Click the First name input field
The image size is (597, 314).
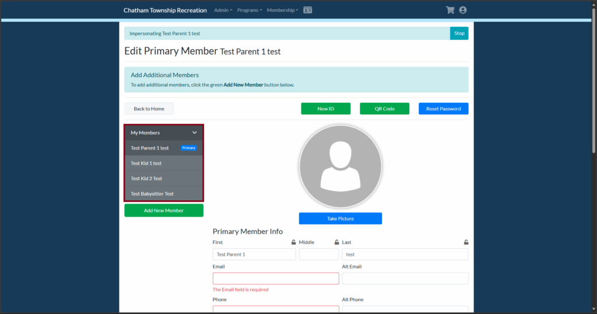point(254,254)
